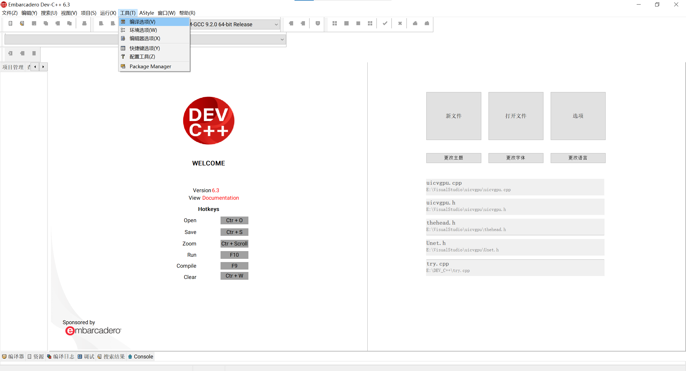
Task: Switch to the 调试 bottom tab
Action: click(86, 357)
